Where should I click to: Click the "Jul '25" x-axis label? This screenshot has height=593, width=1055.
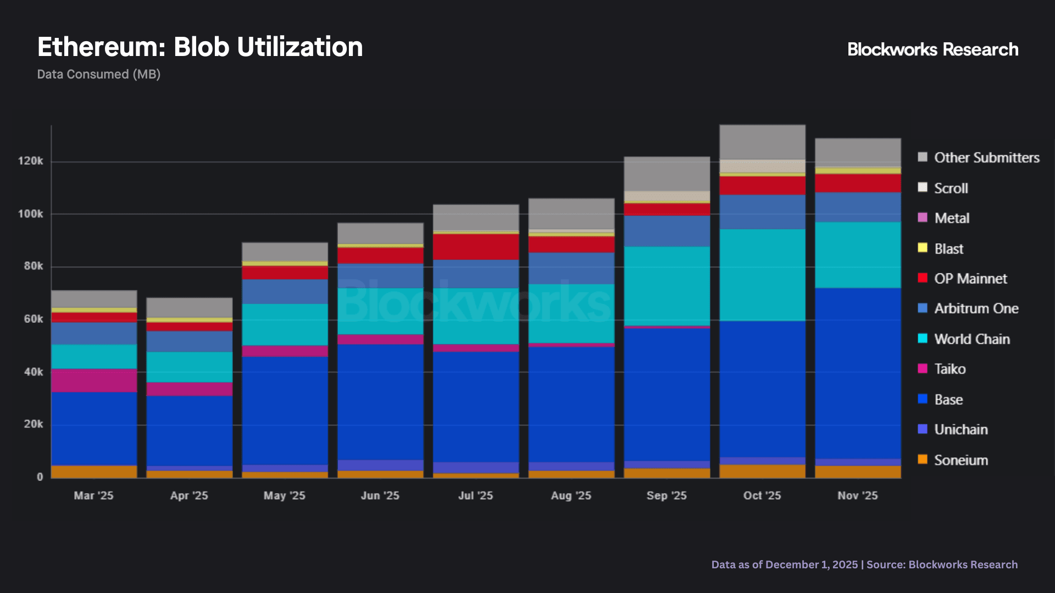click(475, 495)
